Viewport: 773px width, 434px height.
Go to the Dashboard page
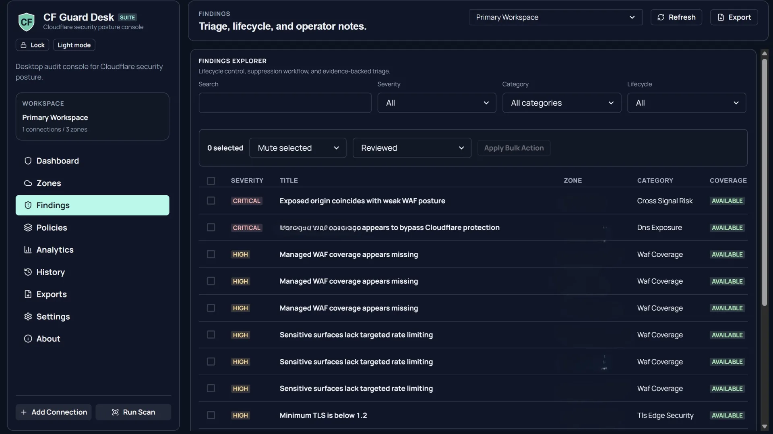click(92, 161)
